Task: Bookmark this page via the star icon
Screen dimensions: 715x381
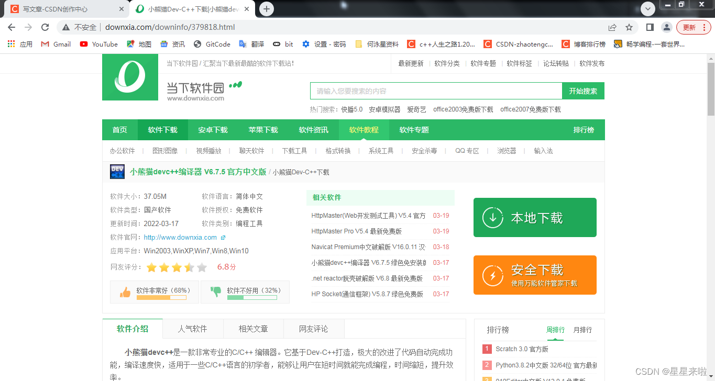Action: pos(629,27)
